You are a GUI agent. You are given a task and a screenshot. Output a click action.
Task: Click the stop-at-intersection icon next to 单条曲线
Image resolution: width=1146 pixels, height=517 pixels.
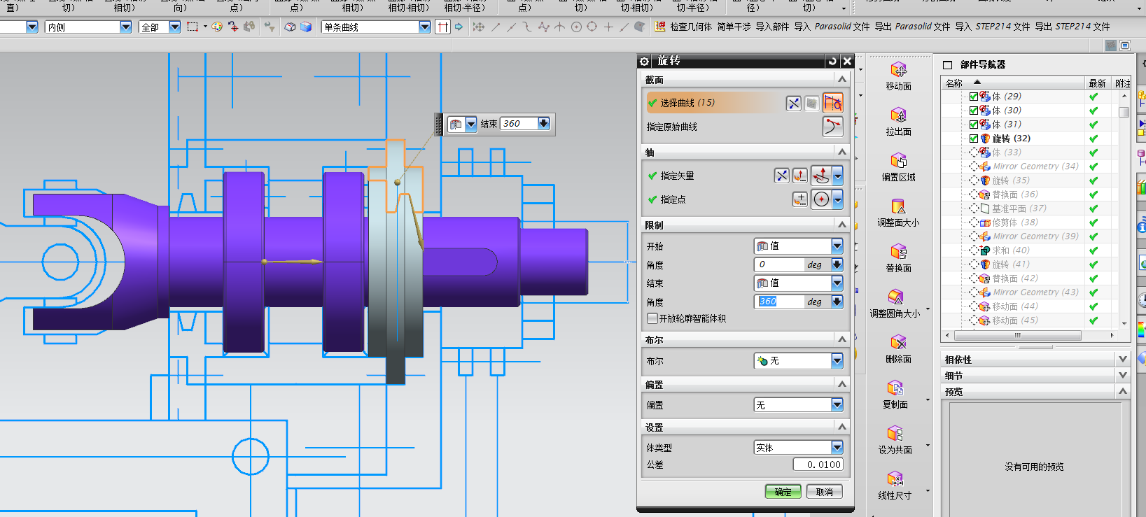pos(442,27)
